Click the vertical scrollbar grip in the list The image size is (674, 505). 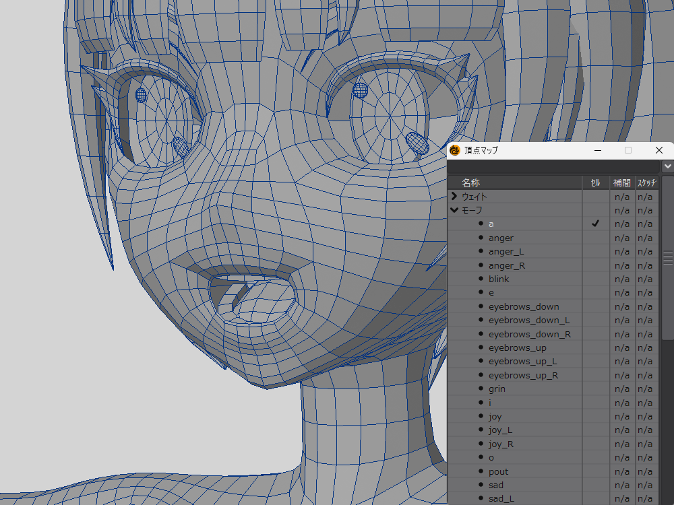coord(668,258)
